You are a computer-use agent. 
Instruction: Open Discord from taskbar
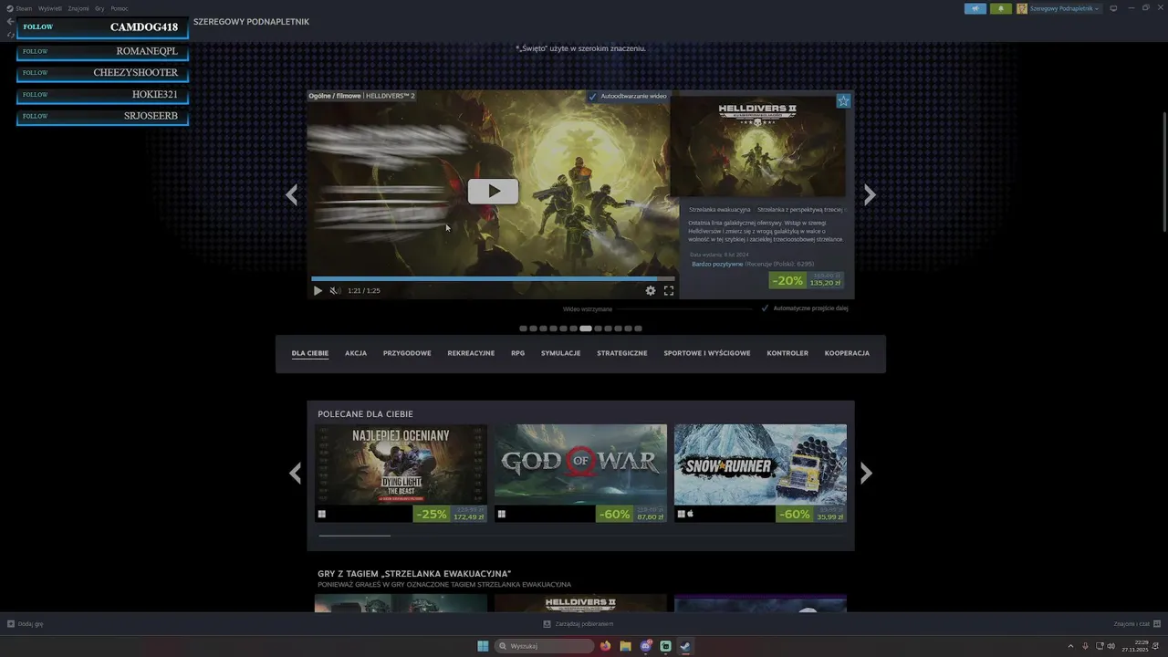tap(646, 646)
